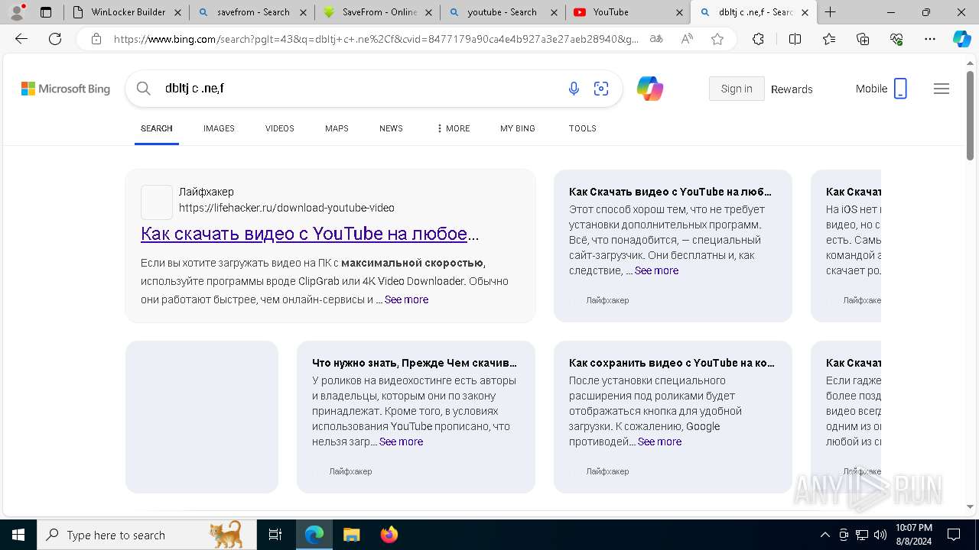Open MY BING section

tap(518, 128)
